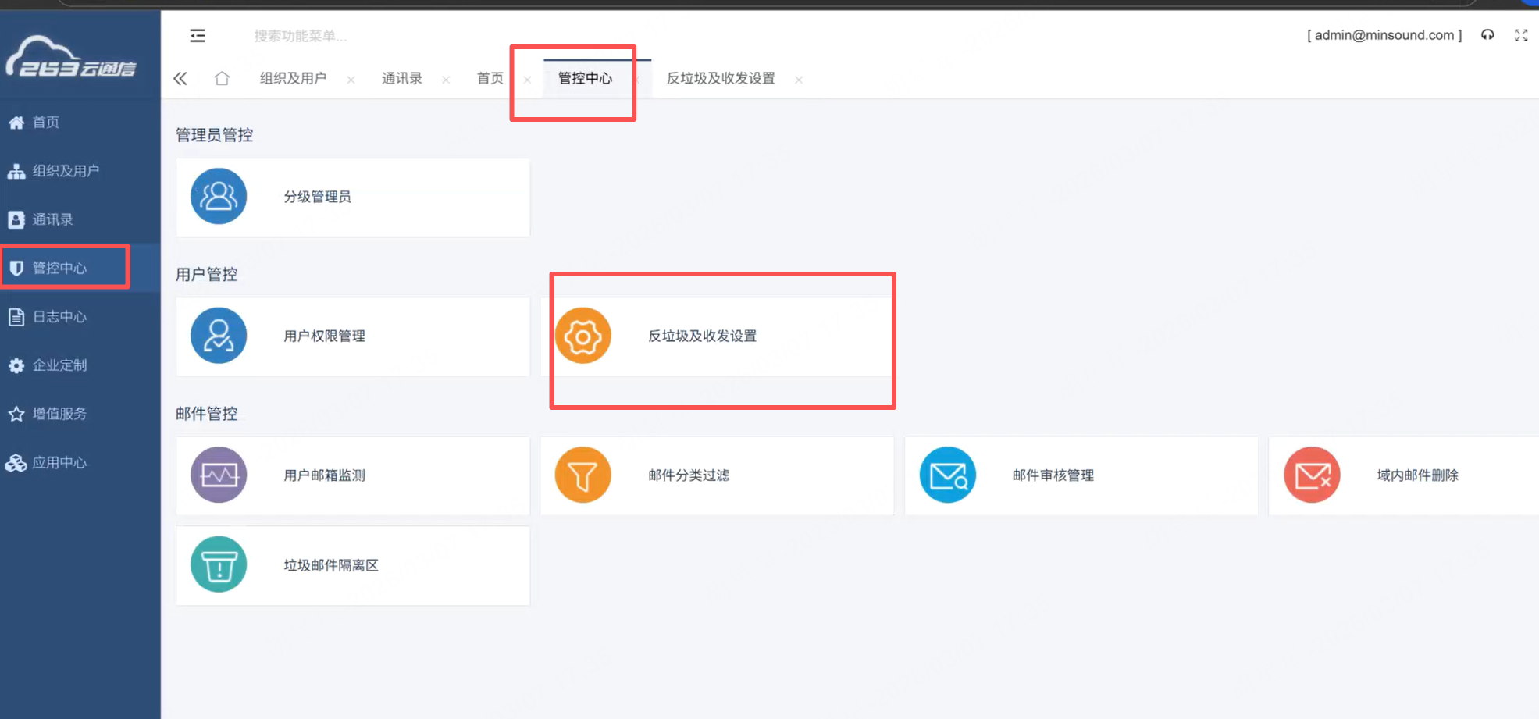Click the double-arrow tabs scroll-left icon
The width and height of the screenshot is (1539, 719).
tap(180, 78)
